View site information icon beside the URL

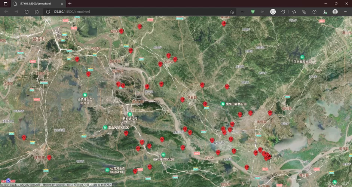pyautogui.click(x=48, y=12)
